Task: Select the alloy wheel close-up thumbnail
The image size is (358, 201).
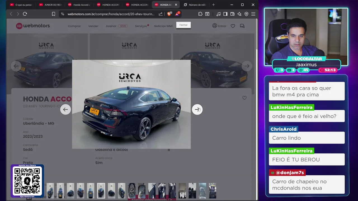Action: pos(132,191)
